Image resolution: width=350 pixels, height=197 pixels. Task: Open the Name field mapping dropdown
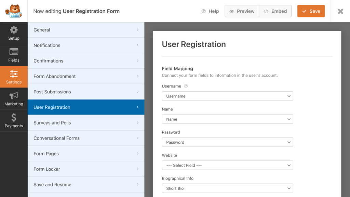coord(227,119)
